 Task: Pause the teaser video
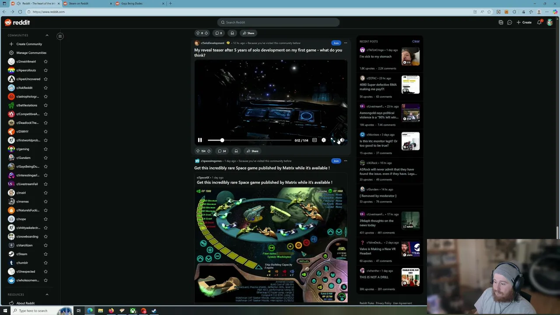(x=200, y=140)
